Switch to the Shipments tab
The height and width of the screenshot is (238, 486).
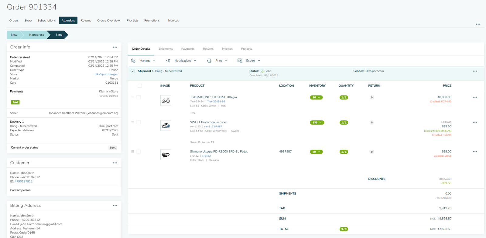point(166,49)
